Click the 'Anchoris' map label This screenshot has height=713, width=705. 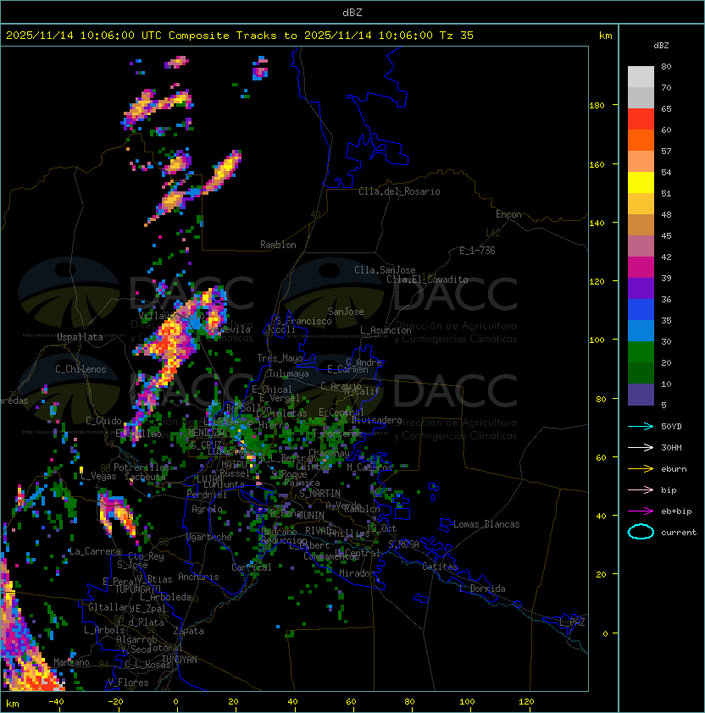click(x=198, y=577)
